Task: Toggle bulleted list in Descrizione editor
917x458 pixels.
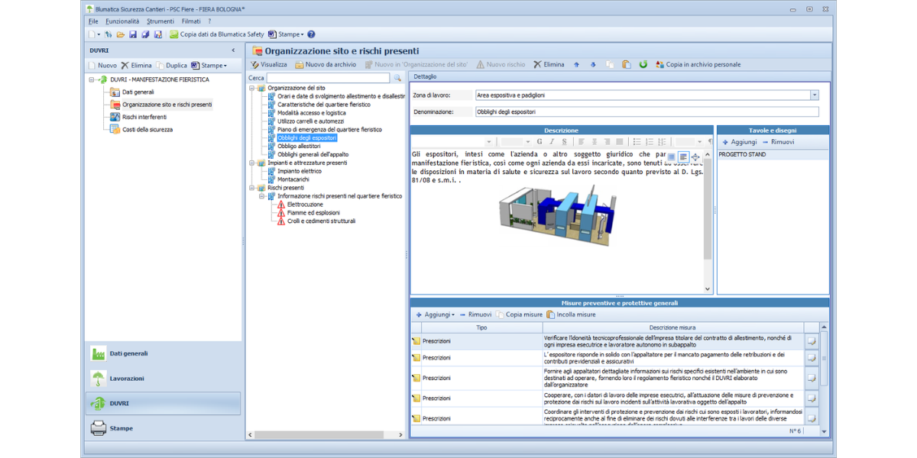Action: coord(637,141)
